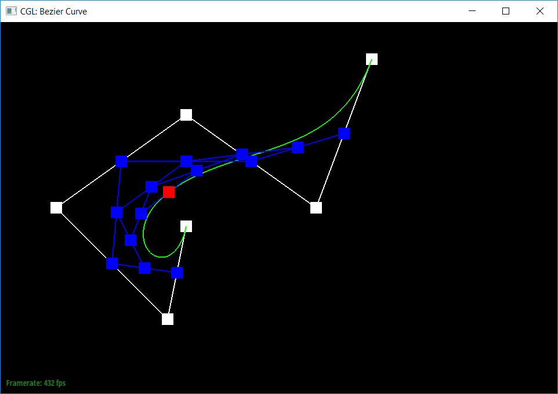The image size is (558, 394).
Task: Select the leftmost white control point
Action: point(56,208)
